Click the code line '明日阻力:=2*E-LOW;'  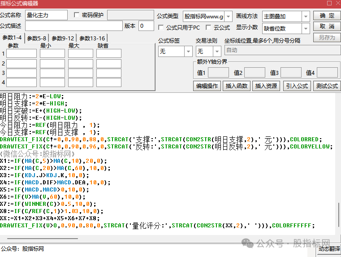coord(32,96)
